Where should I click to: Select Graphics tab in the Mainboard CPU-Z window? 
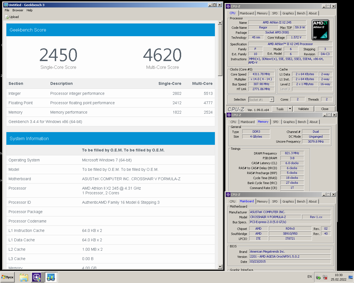tap(288, 201)
